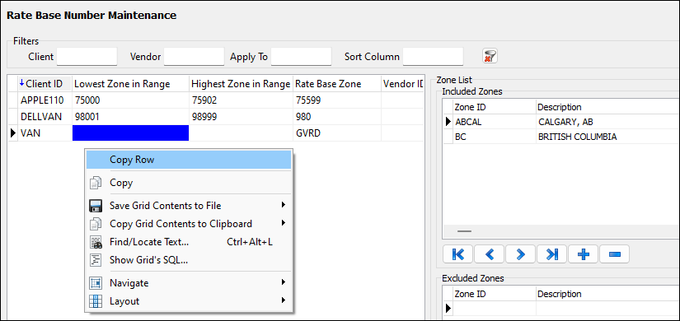This screenshot has height=321, width=680.
Task: Clear filters using the funnel icon
Action: point(490,56)
